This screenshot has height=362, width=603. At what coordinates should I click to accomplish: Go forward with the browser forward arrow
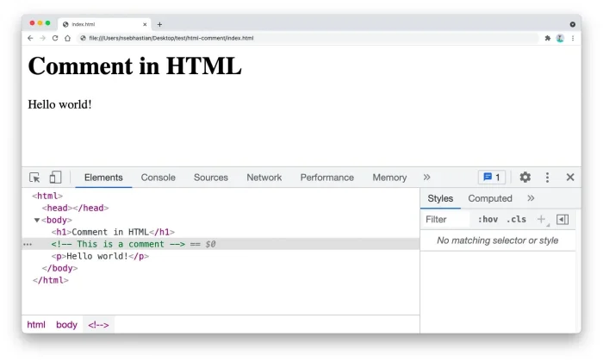click(x=43, y=38)
